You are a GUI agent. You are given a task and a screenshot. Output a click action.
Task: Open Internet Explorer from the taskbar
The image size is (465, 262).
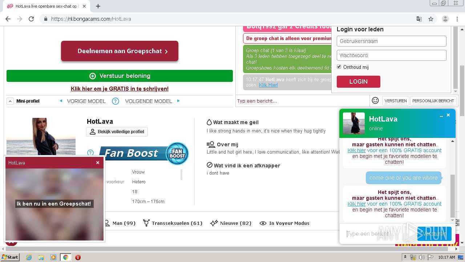point(29,257)
